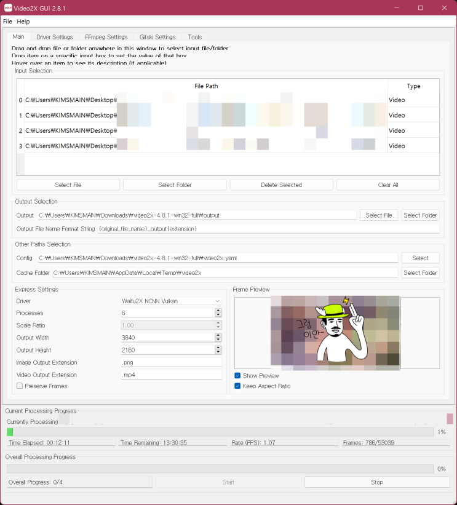Click the Video type cell in row 3
457x505 pixels.
pos(413,146)
